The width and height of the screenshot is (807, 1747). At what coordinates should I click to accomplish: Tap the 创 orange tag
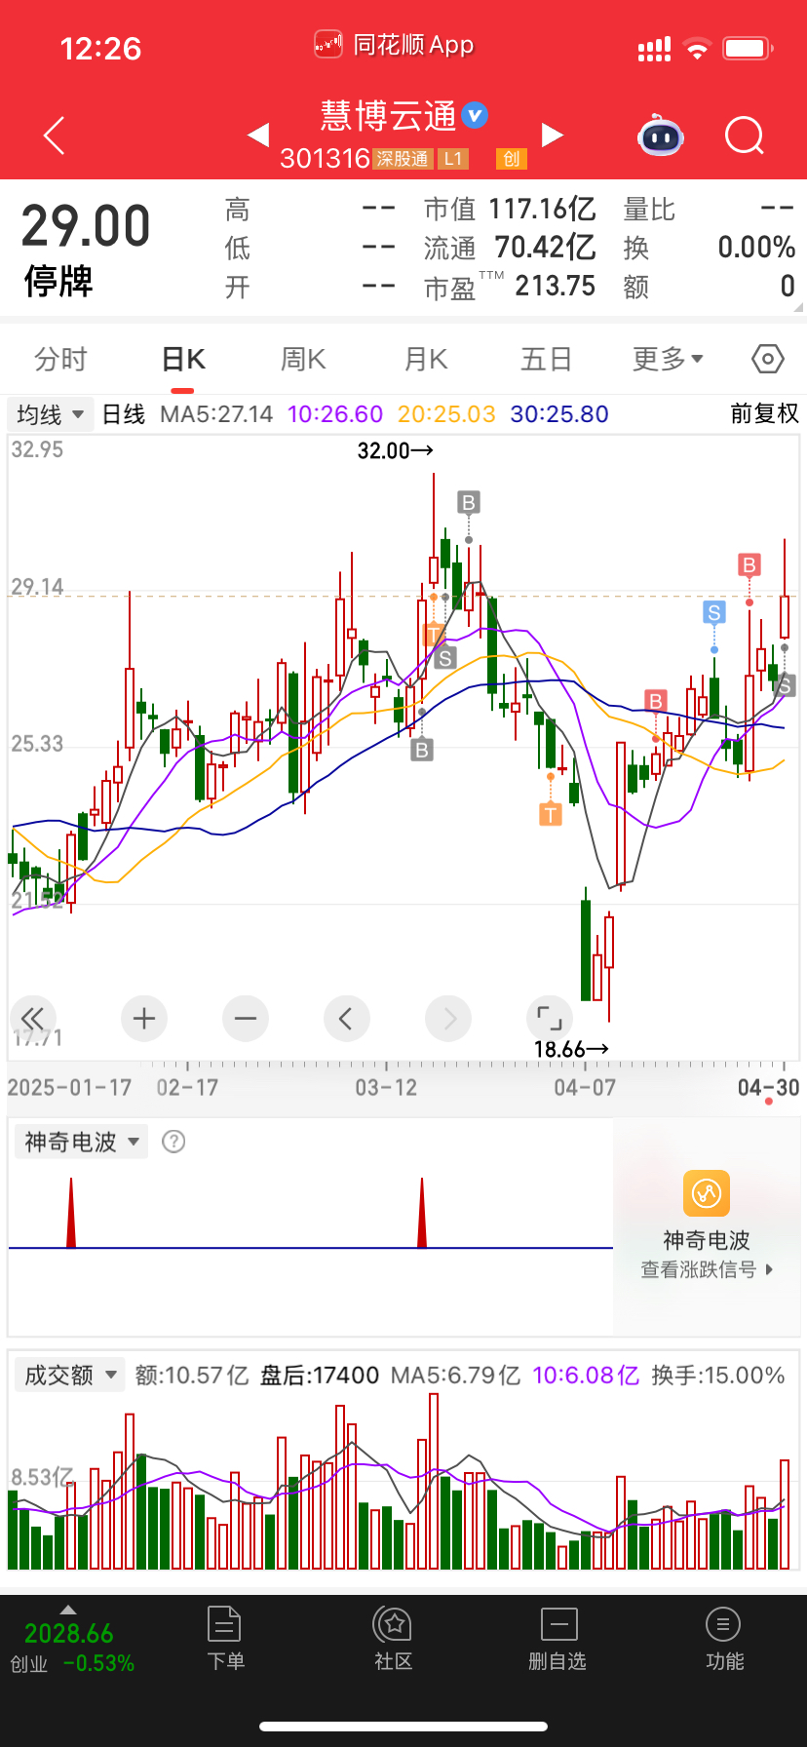click(x=512, y=159)
